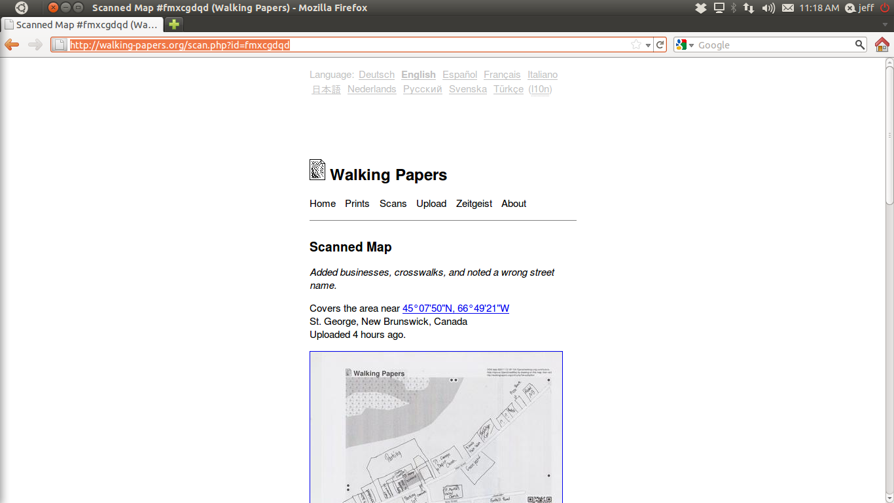Click the scanned map thumbnail image
Viewport: 894px width, 503px height.
(436, 427)
